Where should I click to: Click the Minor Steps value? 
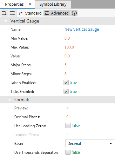(65, 74)
